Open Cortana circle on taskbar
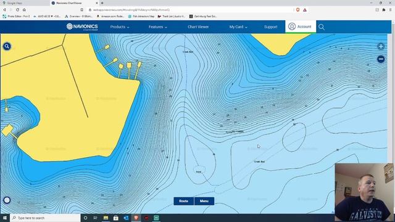The width and height of the screenshot is (395, 222). click(x=85, y=218)
